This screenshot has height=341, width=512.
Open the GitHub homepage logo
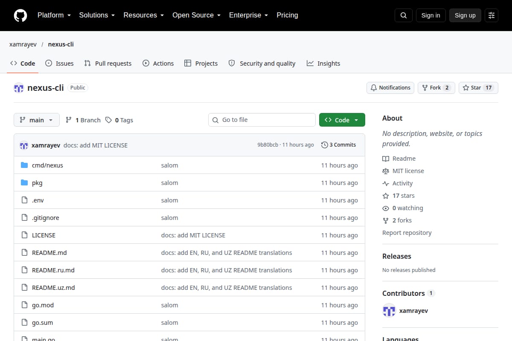pos(20,15)
